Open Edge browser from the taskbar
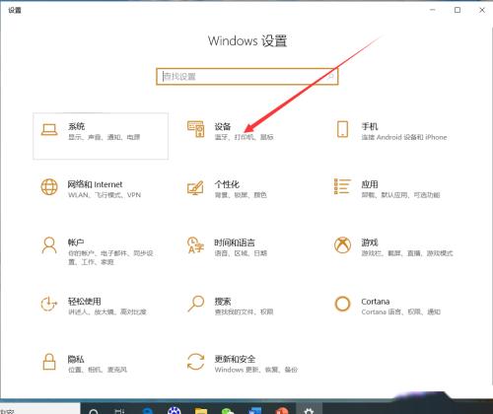 tap(148, 411)
